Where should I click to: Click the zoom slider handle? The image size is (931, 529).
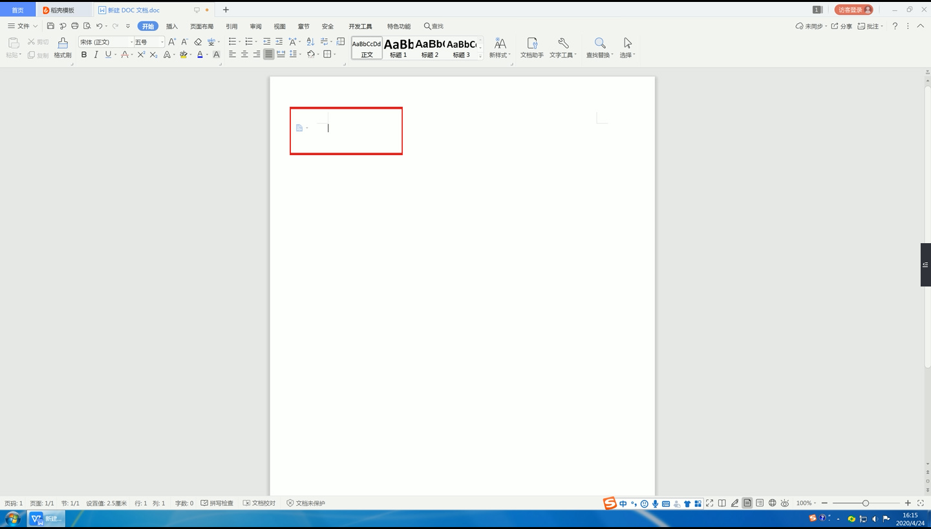tap(866, 503)
